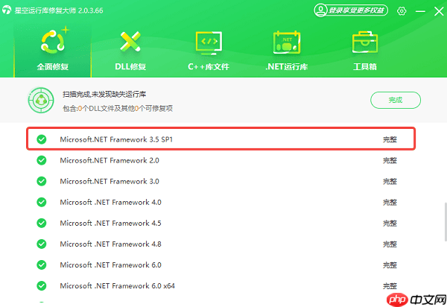Click 登录享受更多权益 login button
This screenshot has width=447, height=307.
(351, 10)
